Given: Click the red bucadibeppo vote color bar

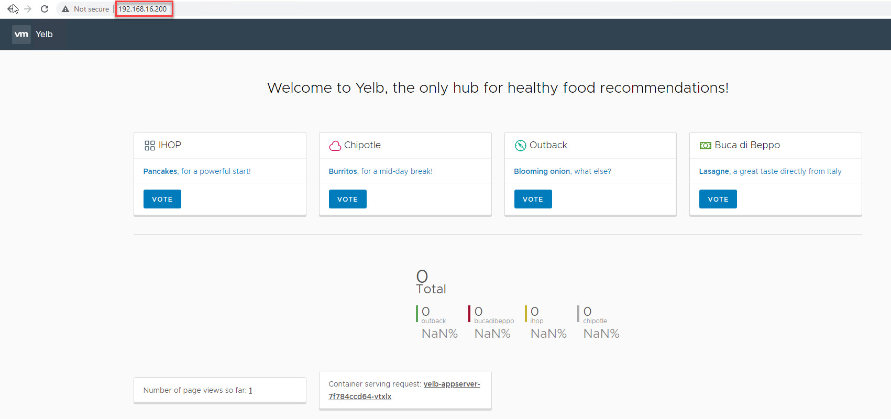Looking at the screenshot, I should point(469,314).
